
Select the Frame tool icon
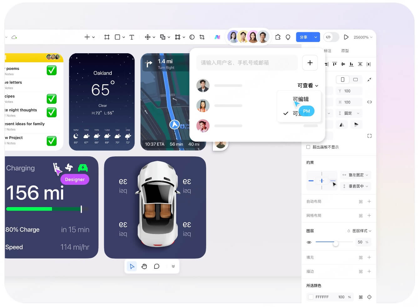(x=107, y=37)
